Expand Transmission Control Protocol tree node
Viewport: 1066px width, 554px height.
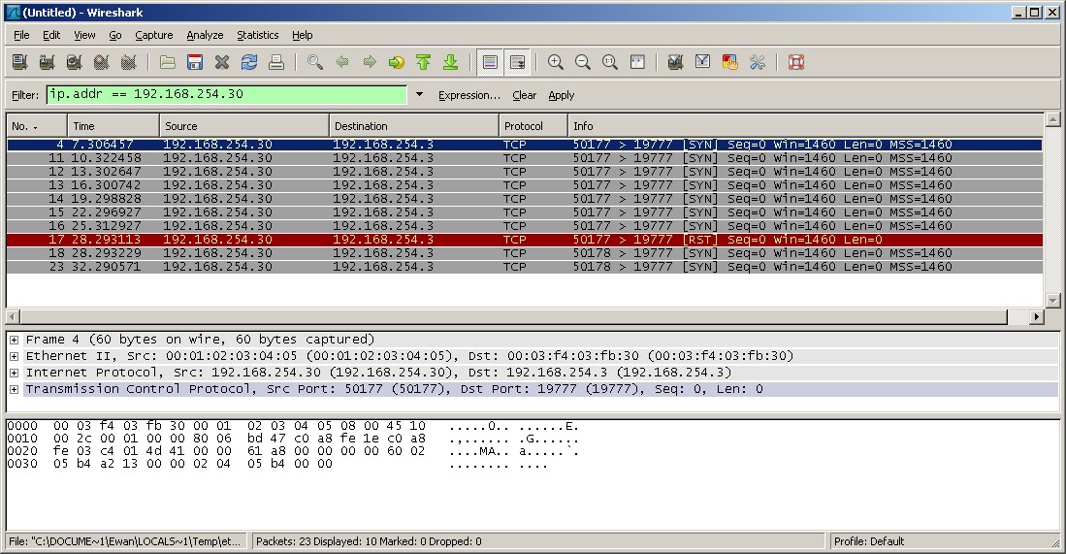(14, 389)
